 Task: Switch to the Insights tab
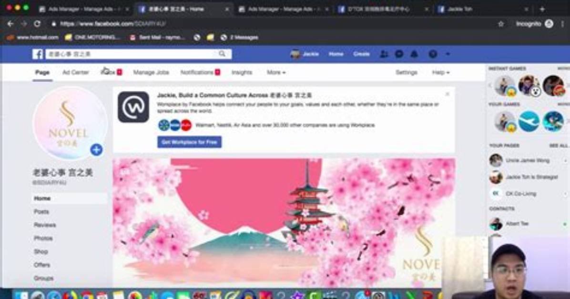pyautogui.click(x=242, y=72)
